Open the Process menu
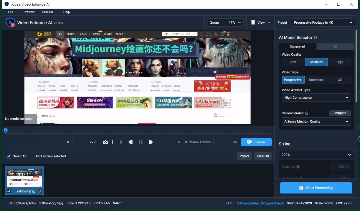 tap(48, 12)
